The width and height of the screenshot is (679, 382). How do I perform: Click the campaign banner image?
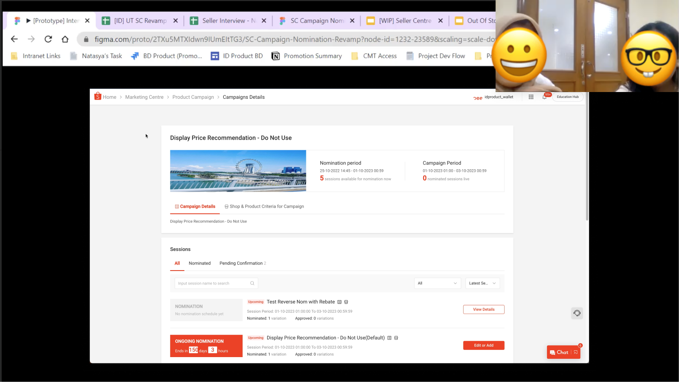238,171
